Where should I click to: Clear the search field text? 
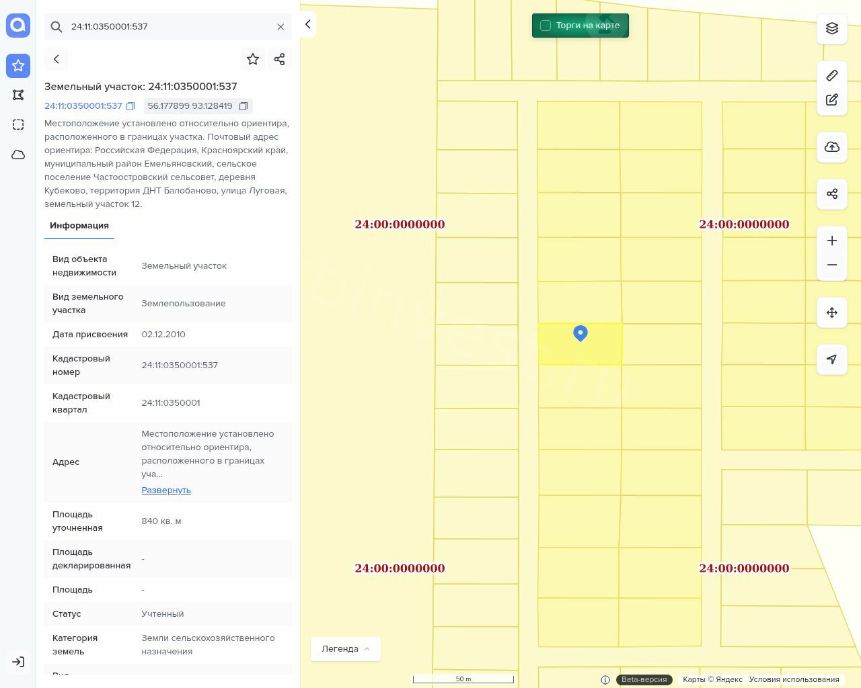coord(280,27)
